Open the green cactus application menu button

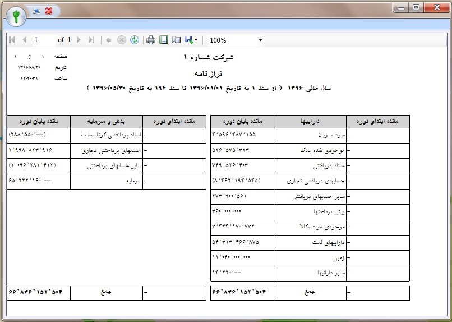pyautogui.click(x=16, y=16)
